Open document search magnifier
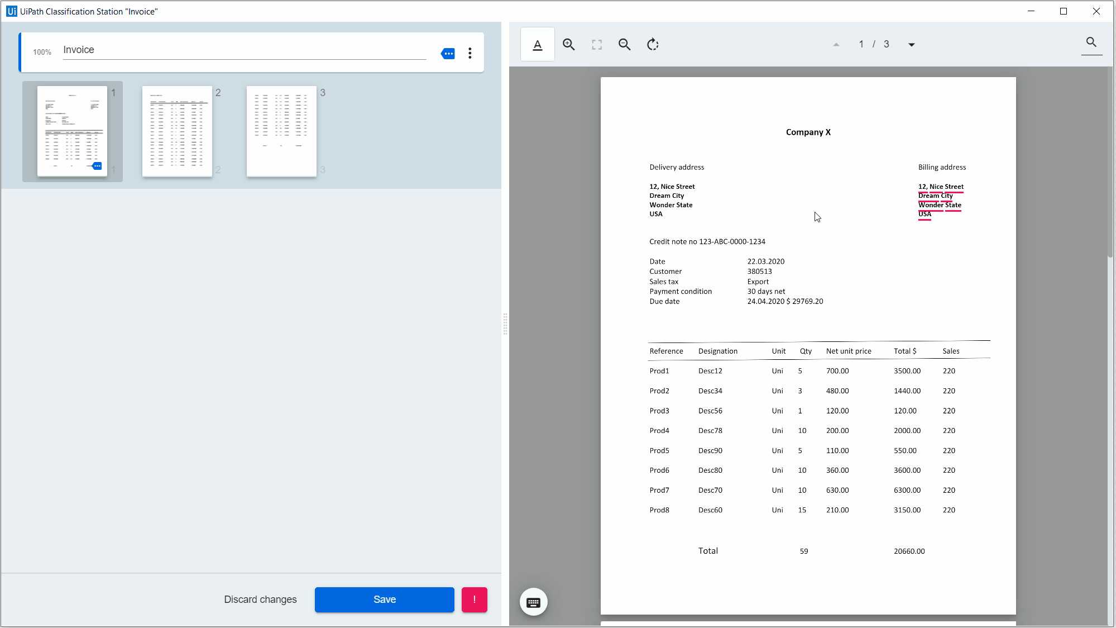Screen dimensions: 1116x628 click(1091, 42)
